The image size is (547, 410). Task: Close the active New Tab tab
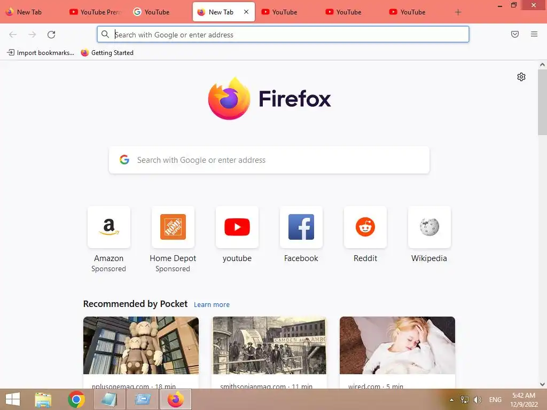(246, 12)
